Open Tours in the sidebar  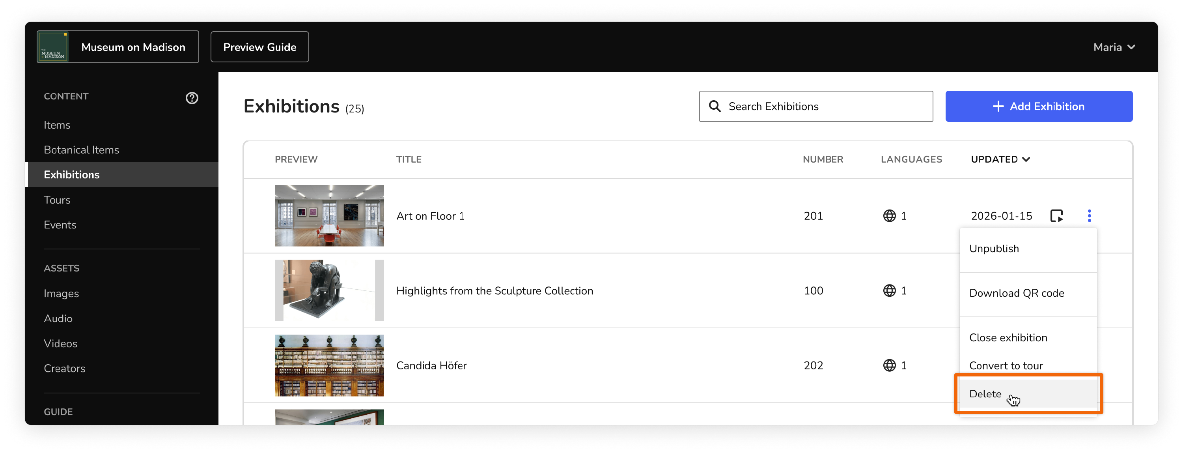[57, 200]
